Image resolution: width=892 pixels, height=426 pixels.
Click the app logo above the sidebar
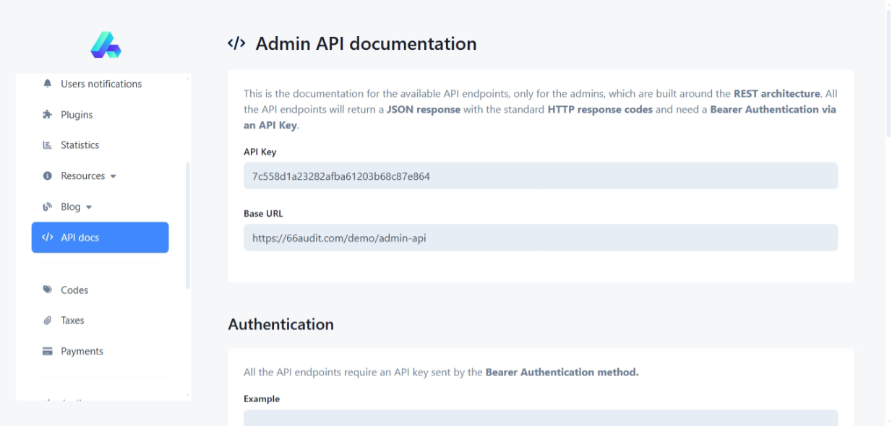point(106,45)
